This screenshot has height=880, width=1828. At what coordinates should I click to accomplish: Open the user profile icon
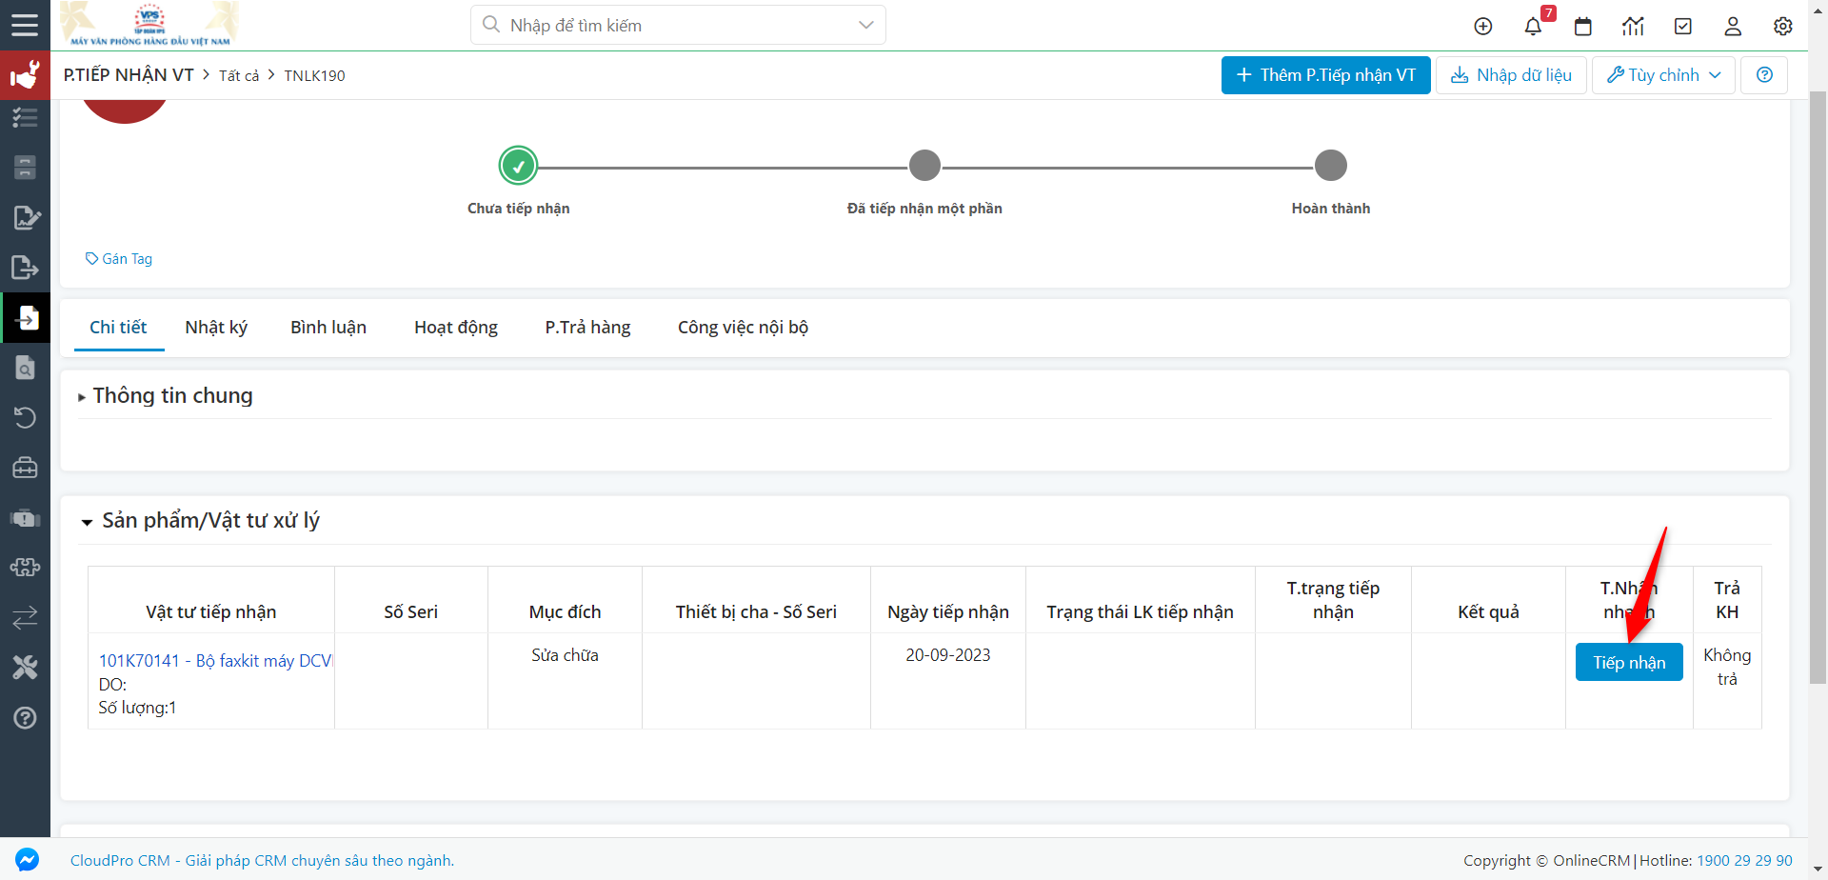tap(1733, 26)
